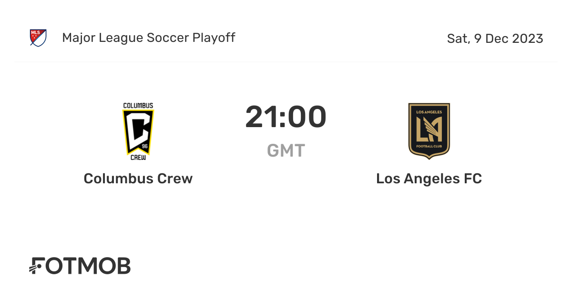
Task: Click LOS ANGELES text in LAFC crest
Action: [429, 111]
